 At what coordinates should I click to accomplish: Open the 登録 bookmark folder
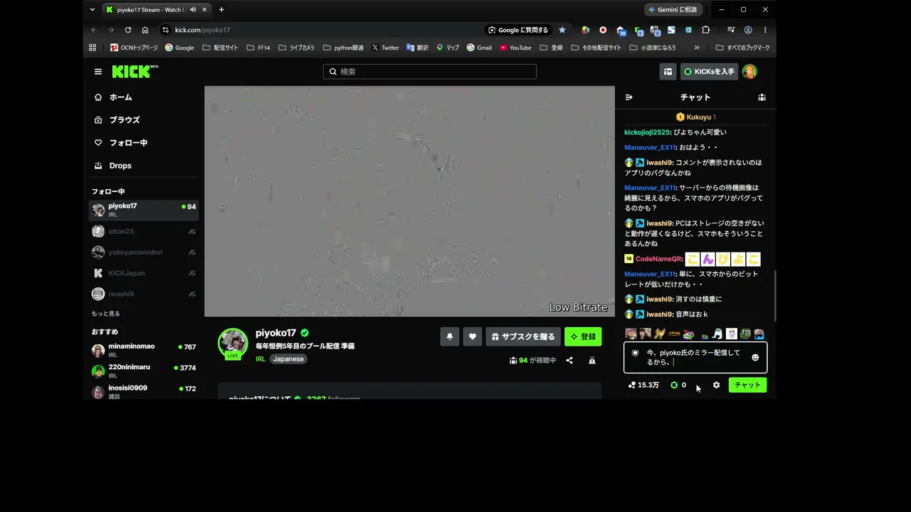pyautogui.click(x=552, y=48)
